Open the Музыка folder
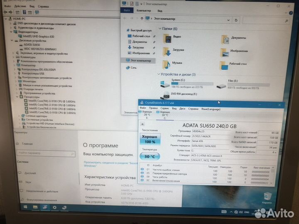The height and width of the screenshot is (224, 299). 172,64
